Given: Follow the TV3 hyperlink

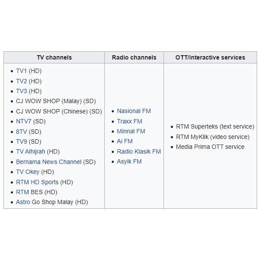Looking at the screenshot, I should point(21,91).
